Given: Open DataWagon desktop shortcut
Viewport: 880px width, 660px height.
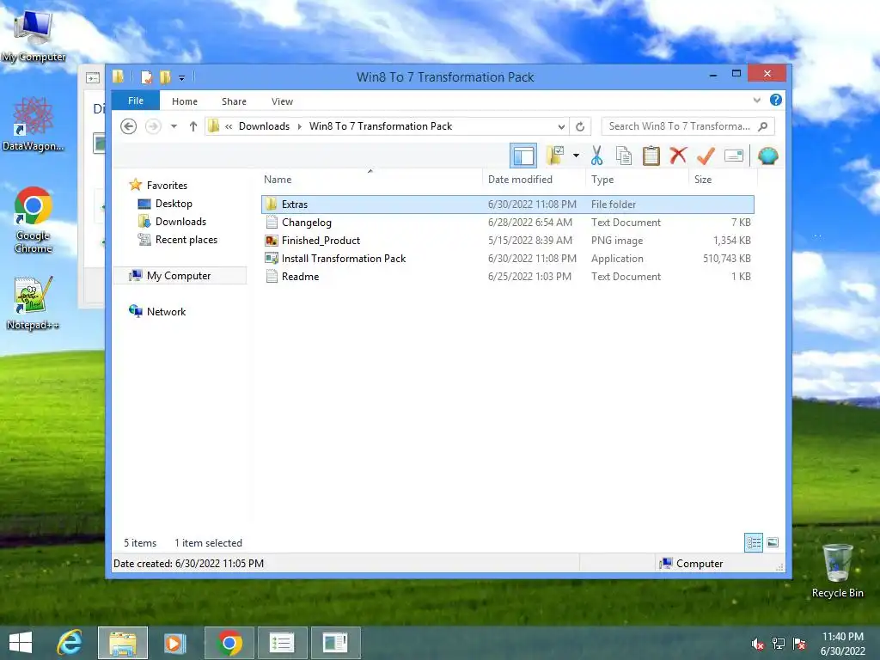Looking at the screenshot, I should point(34,124).
